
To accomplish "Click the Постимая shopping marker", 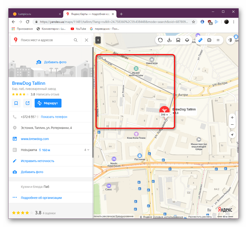I will [140, 156].
